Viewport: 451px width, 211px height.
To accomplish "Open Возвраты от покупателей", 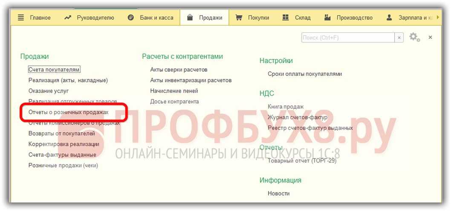I will [x=61, y=133].
